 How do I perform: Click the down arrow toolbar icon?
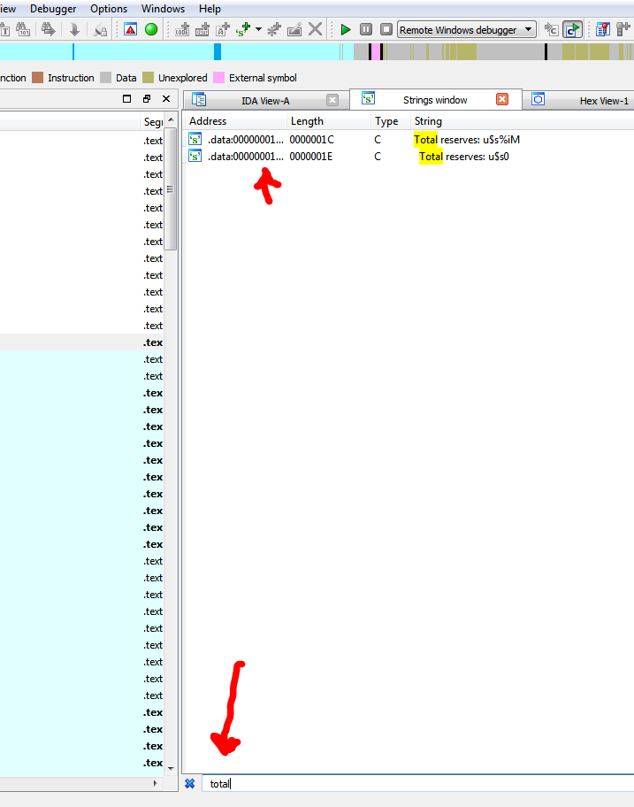(x=75, y=29)
